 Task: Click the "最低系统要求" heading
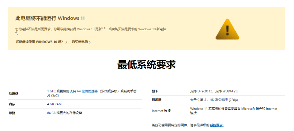[x=146, y=65]
